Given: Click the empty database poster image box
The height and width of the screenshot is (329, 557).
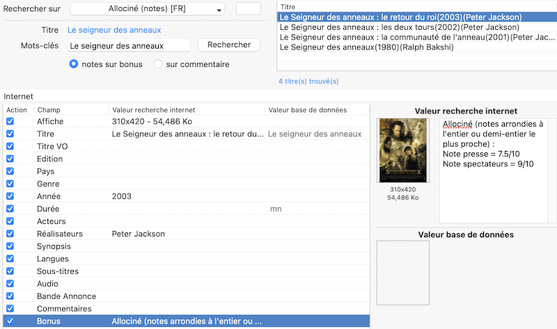Looking at the screenshot, I should tap(401, 272).
